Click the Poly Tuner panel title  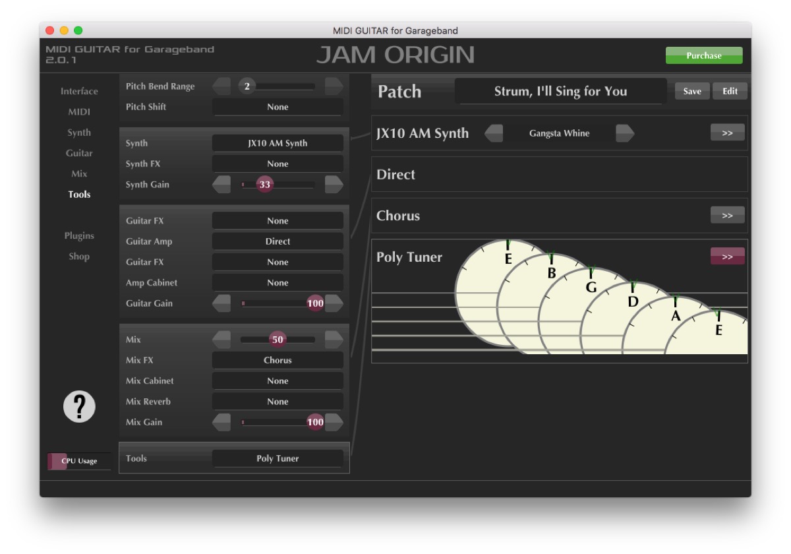409,257
